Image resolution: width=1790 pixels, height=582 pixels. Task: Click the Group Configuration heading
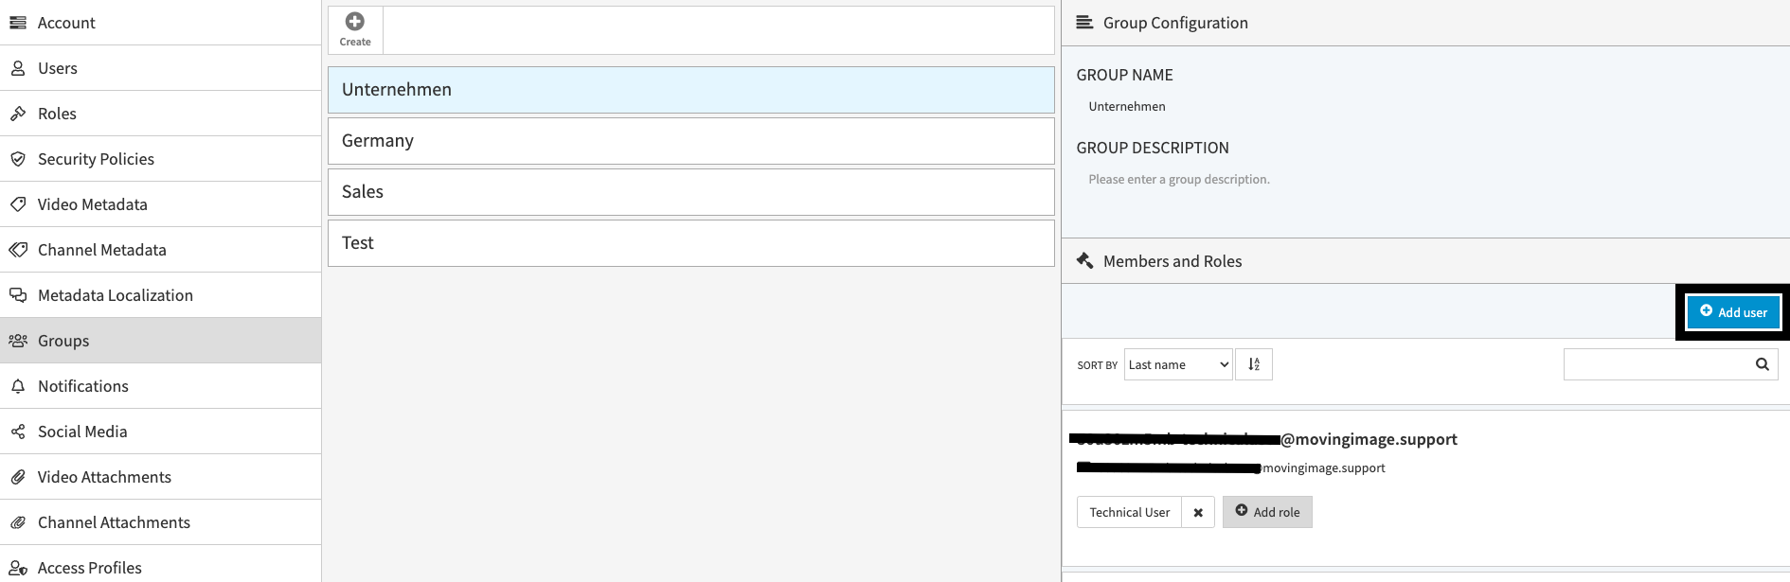(x=1175, y=23)
